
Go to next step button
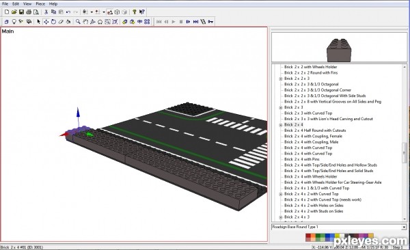coord(189,22)
